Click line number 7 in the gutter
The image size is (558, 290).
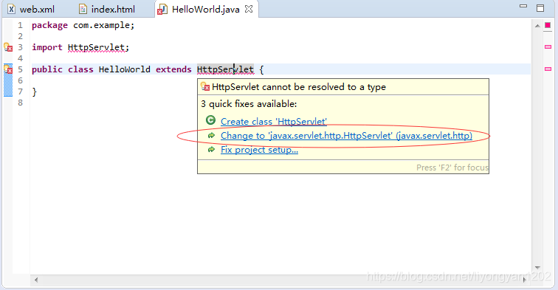pos(20,92)
